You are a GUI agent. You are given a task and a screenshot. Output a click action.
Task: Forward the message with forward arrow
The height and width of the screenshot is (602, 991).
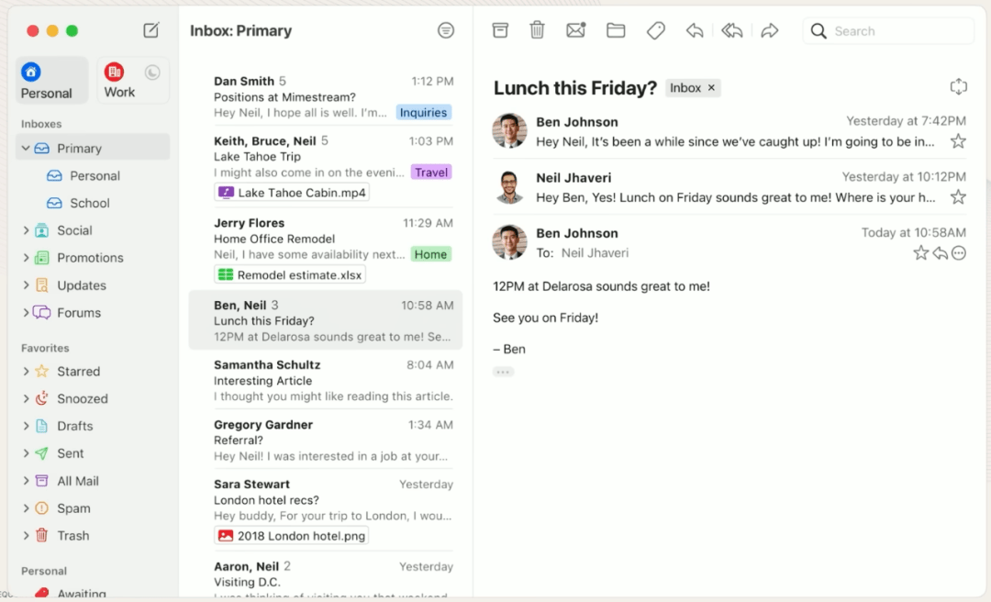click(769, 29)
